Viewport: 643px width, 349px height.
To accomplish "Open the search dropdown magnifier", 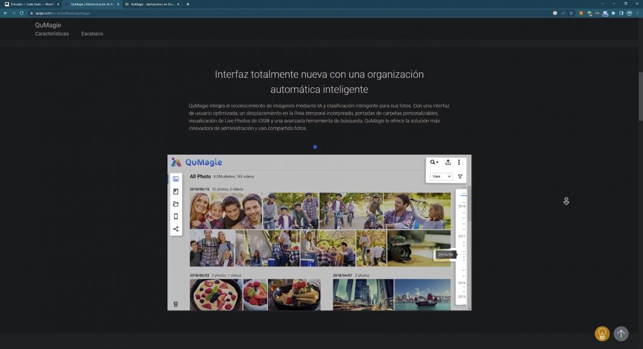I will pos(434,162).
